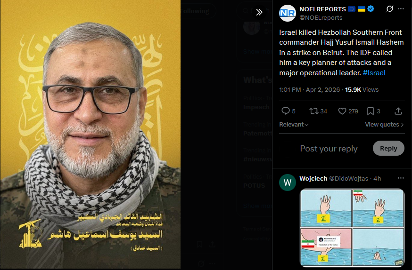Click into the Post your reply field
Viewport: 412px width, 270px height.
(329, 149)
